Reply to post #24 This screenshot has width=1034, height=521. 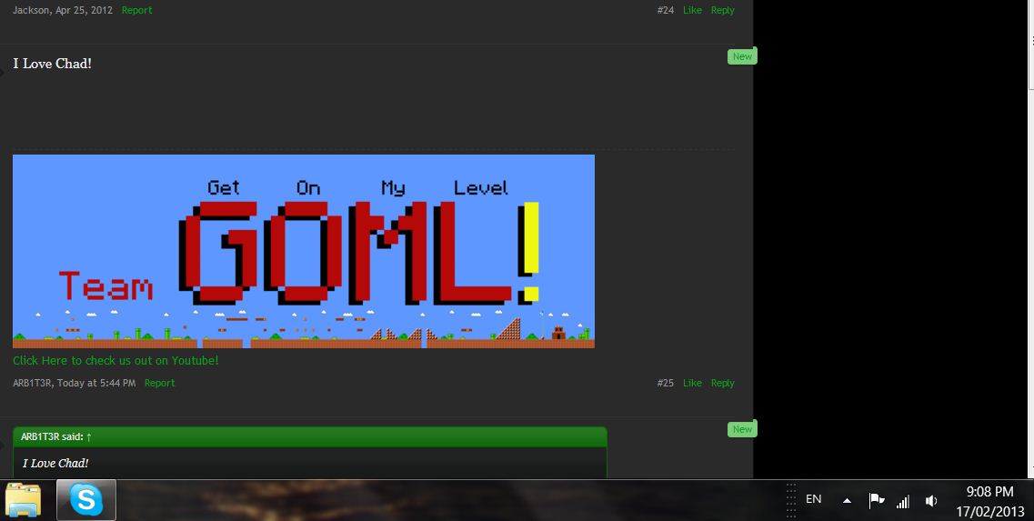point(722,10)
